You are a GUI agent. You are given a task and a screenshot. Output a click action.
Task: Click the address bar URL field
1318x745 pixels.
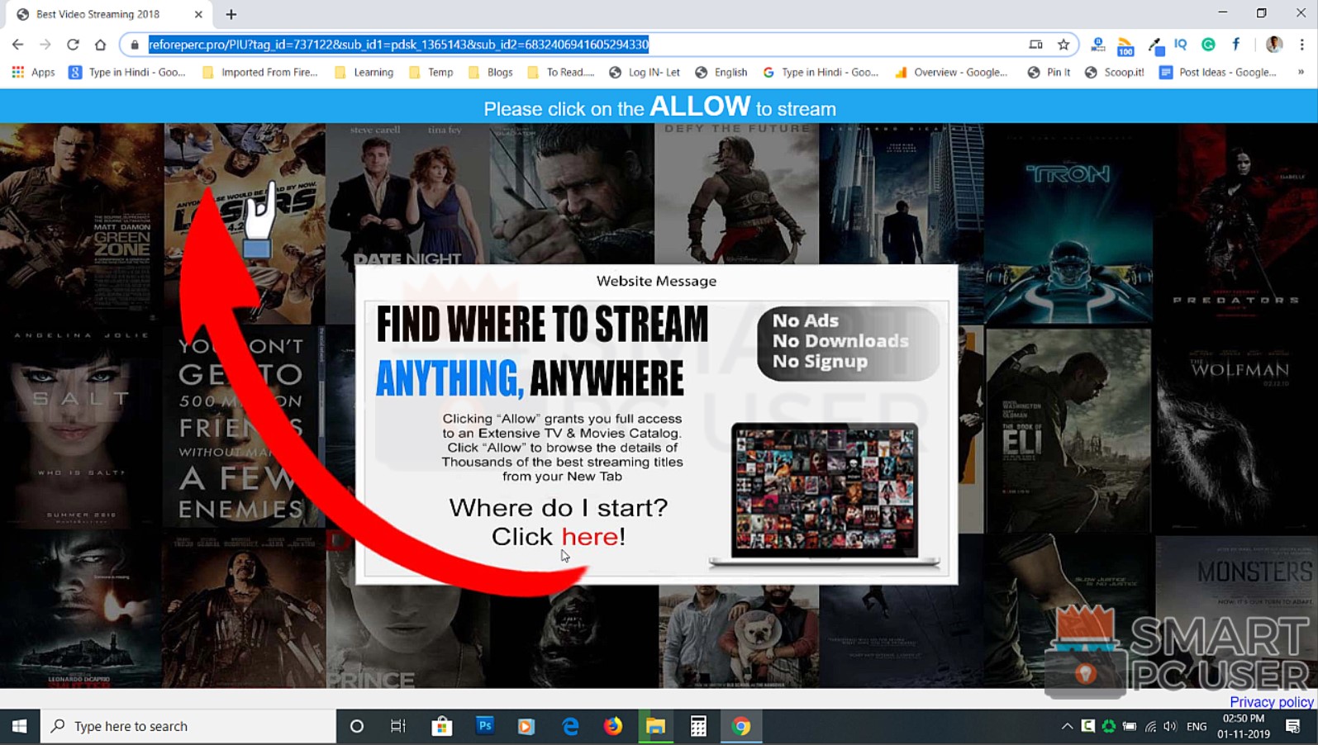578,45
